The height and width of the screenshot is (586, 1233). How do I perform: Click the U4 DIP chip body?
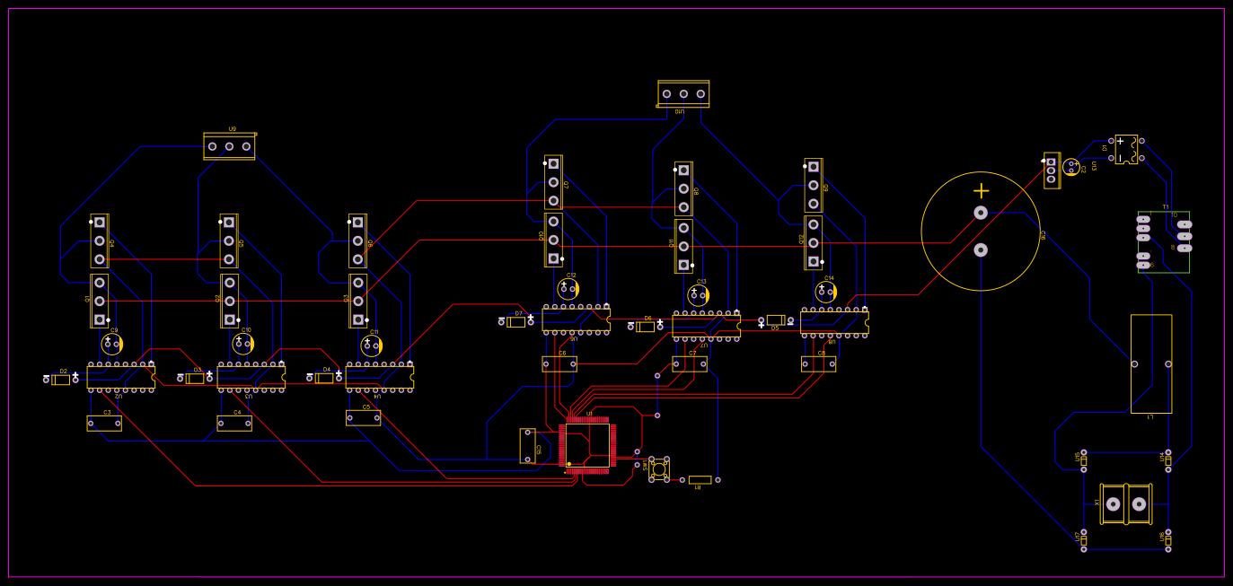coord(380,377)
